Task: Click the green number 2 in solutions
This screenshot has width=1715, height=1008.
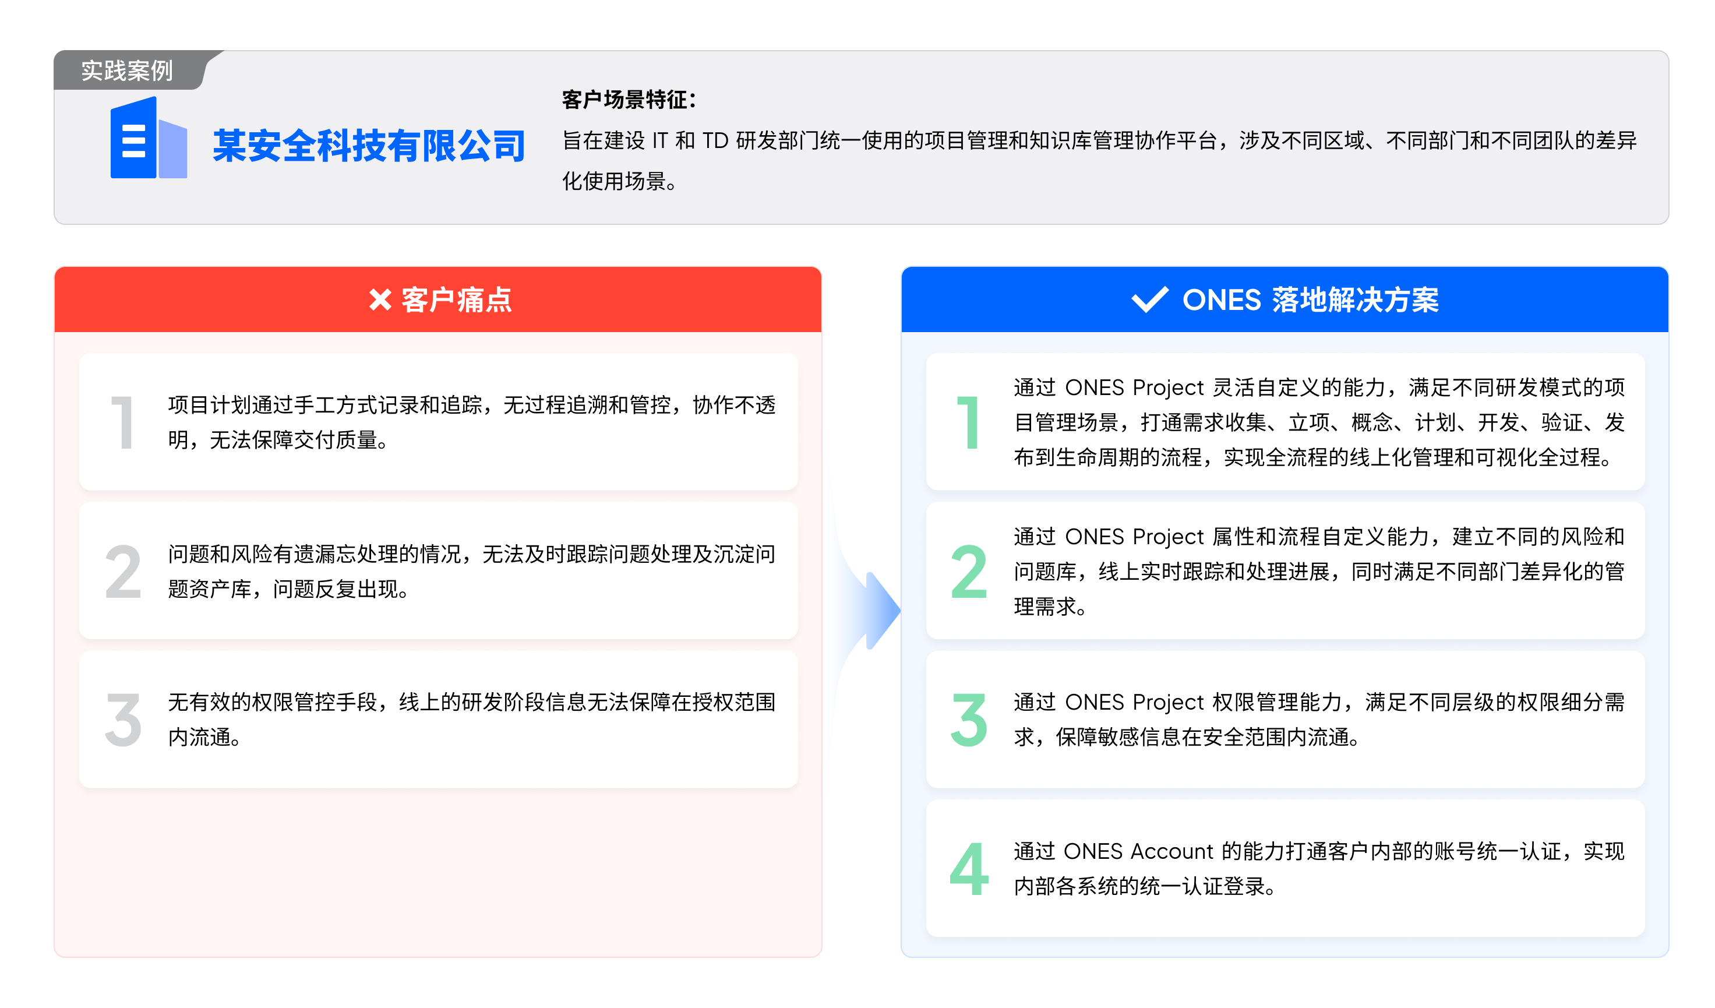Action: coord(968,571)
